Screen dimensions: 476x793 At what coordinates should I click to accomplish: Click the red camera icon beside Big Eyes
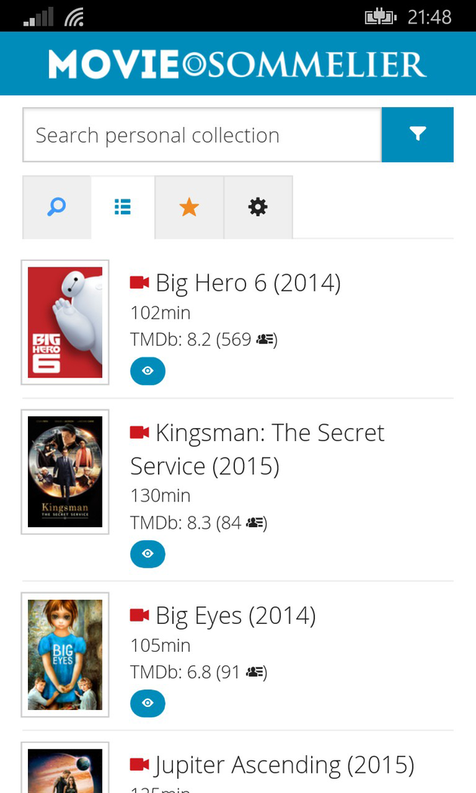(139, 615)
